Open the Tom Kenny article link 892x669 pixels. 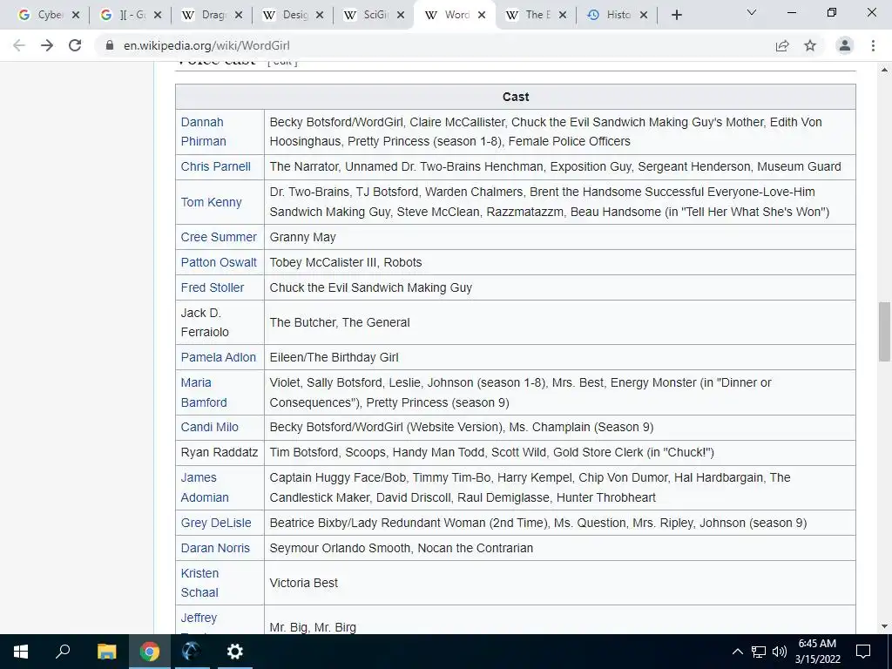pyautogui.click(x=211, y=202)
